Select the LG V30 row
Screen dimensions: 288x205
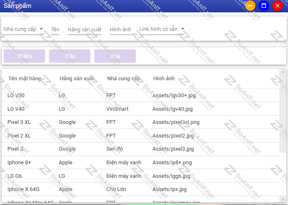[x=141, y=96]
